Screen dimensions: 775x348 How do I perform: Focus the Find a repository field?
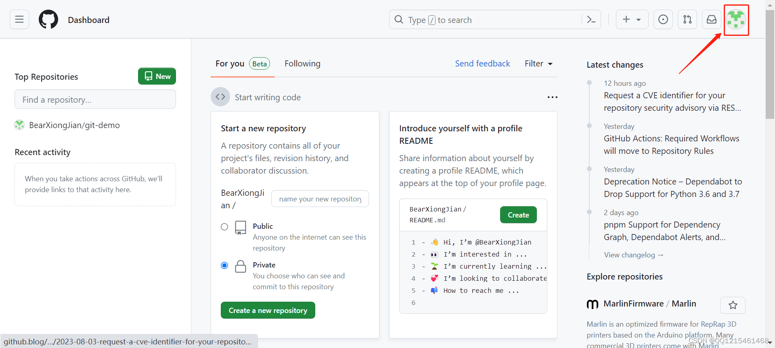[95, 99]
